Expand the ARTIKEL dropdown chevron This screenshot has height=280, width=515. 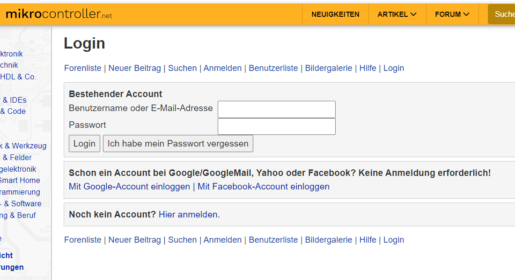(x=413, y=14)
